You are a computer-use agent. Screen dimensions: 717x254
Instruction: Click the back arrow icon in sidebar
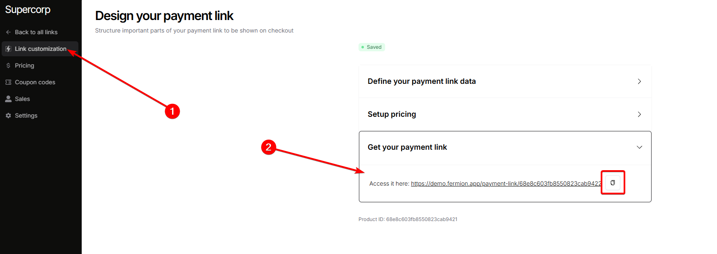point(8,32)
